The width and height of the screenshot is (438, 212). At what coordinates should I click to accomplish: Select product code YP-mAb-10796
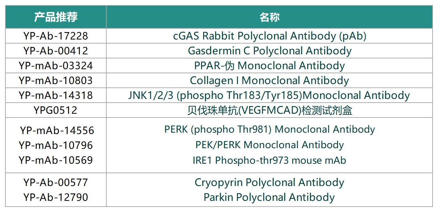(x=56, y=145)
